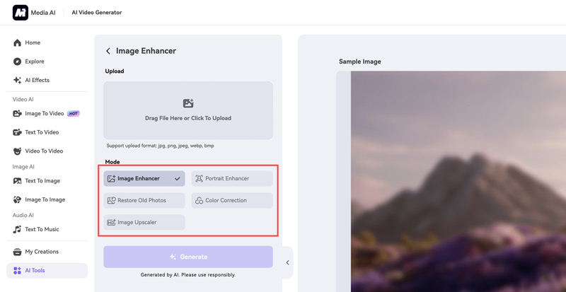Open Text To Music tool
The image size is (566, 292).
click(x=42, y=229)
